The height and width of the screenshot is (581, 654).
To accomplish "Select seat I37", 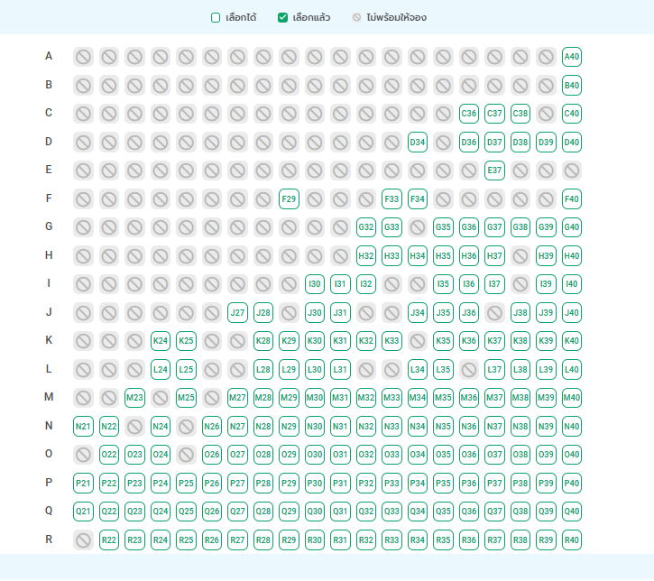I will (x=494, y=284).
